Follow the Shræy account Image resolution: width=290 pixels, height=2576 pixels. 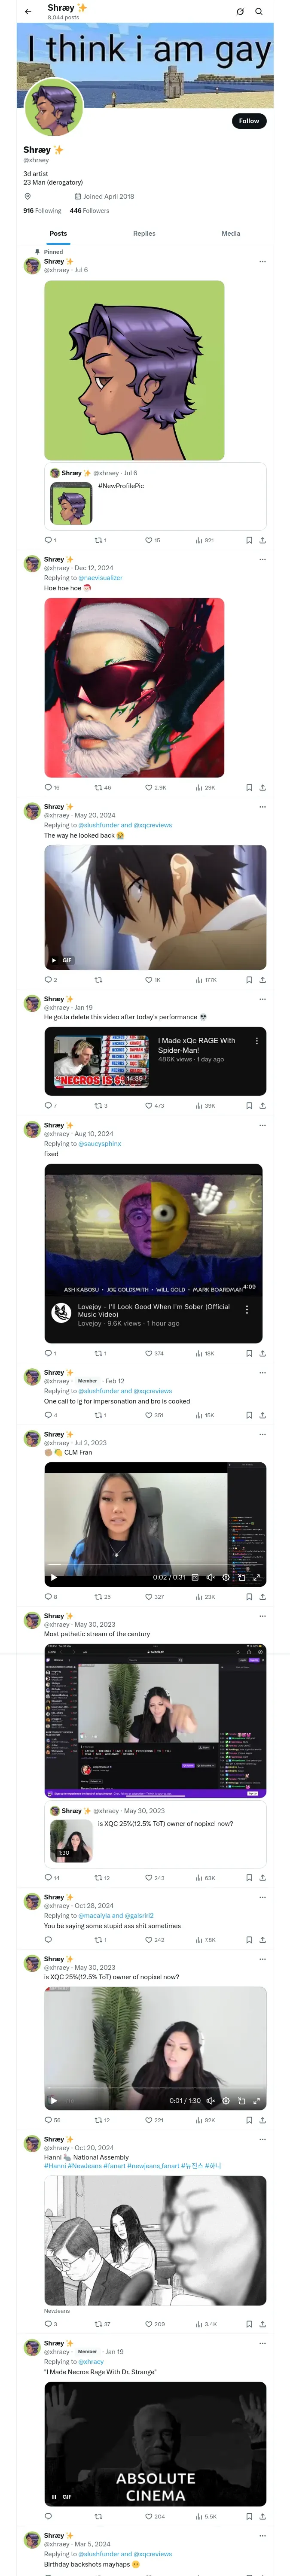(249, 121)
